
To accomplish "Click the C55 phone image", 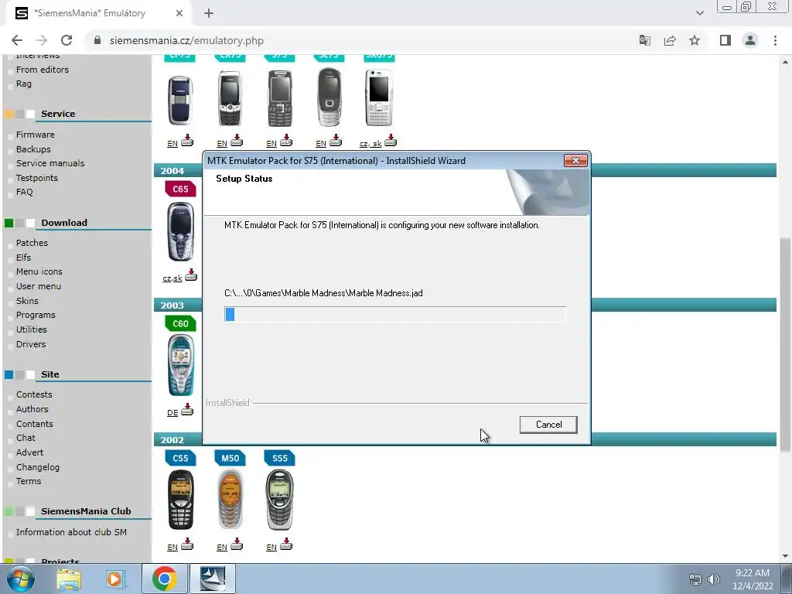I will click(180, 500).
